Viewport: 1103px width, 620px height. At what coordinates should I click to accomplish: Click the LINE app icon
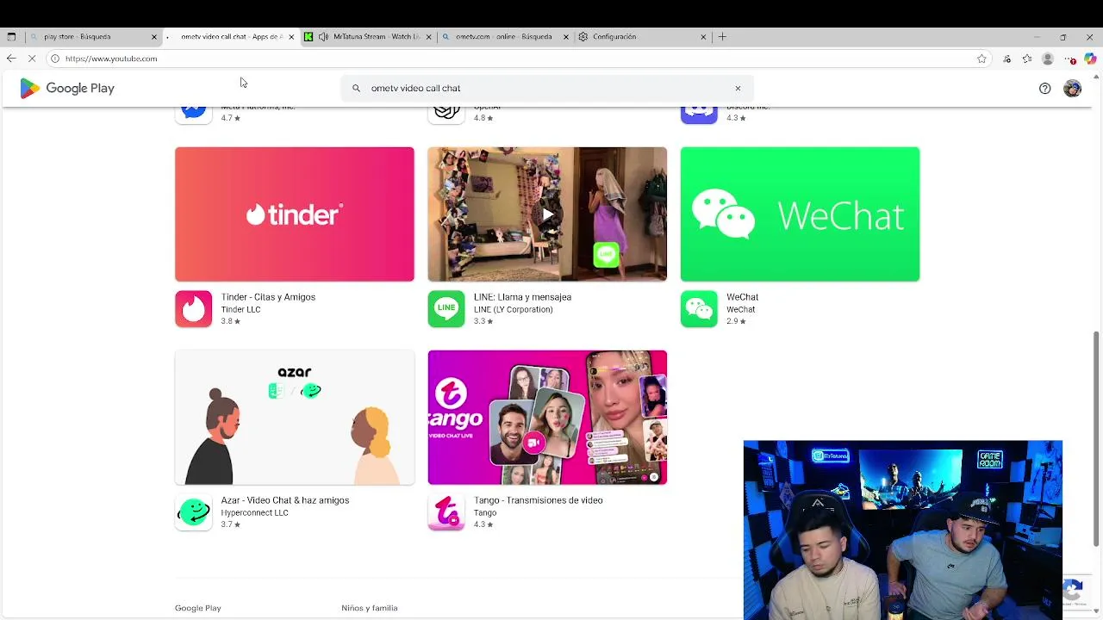click(x=446, y=309)
